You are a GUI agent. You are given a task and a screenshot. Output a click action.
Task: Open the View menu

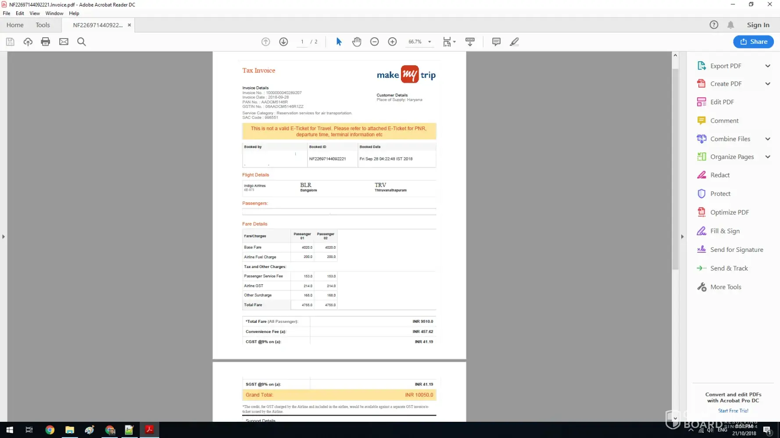pos(35,13)
